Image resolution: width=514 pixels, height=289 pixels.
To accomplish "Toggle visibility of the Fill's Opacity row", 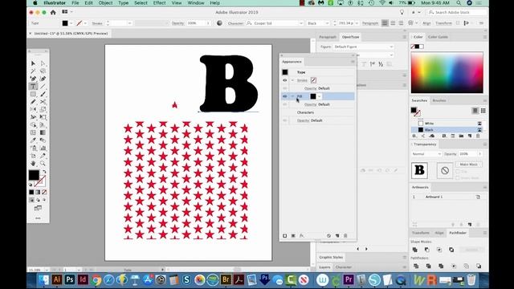I will click(x=285, y=104).
